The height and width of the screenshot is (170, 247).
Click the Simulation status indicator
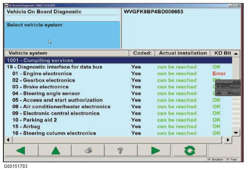[216, 159]
